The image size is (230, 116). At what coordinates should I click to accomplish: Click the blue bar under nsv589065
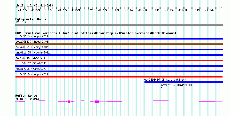tap(119, 39)
